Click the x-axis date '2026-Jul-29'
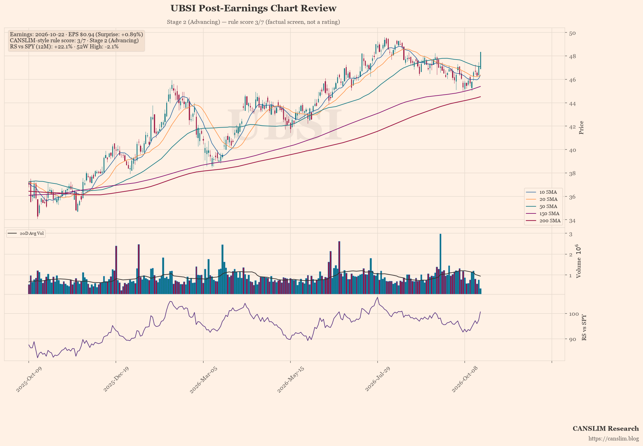This screenshot has height=446, width=643. (377, 380)
